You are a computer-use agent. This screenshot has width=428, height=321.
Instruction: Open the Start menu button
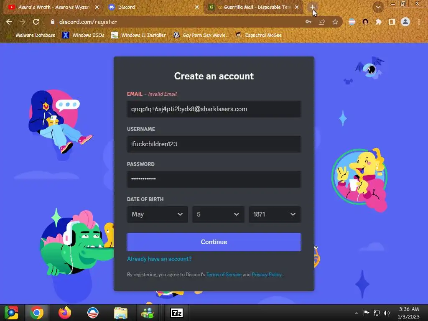(x=11, y=313)
